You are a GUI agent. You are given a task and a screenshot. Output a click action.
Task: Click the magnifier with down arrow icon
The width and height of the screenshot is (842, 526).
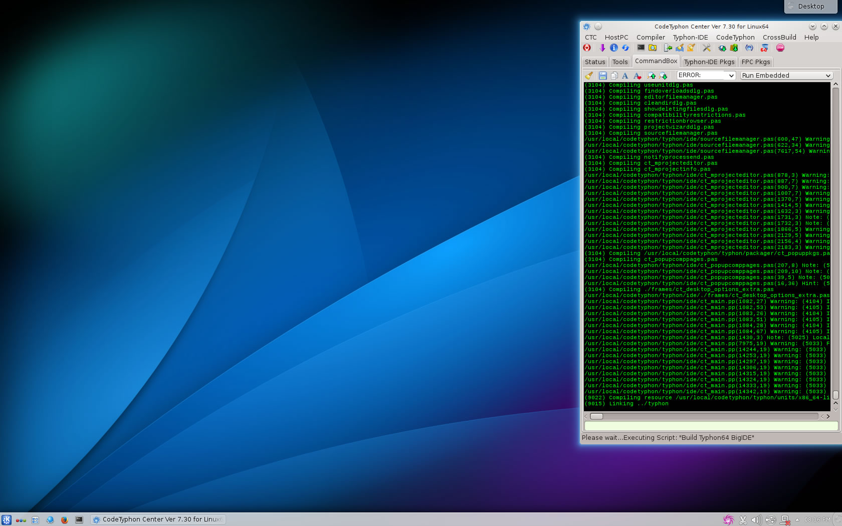tap(663, 76)
